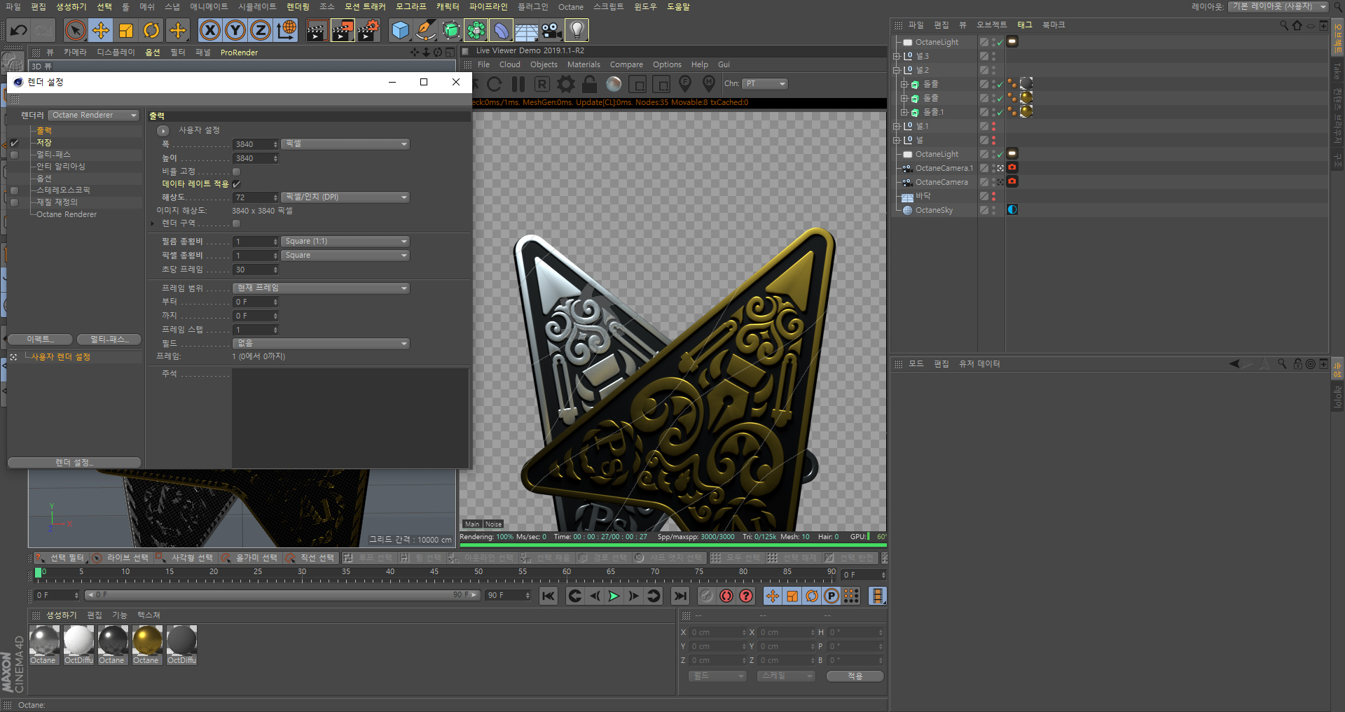This screenshot has height=712, width=1345.
Task: Click the 이펙트... button
Action: click(x=40, y=340)
